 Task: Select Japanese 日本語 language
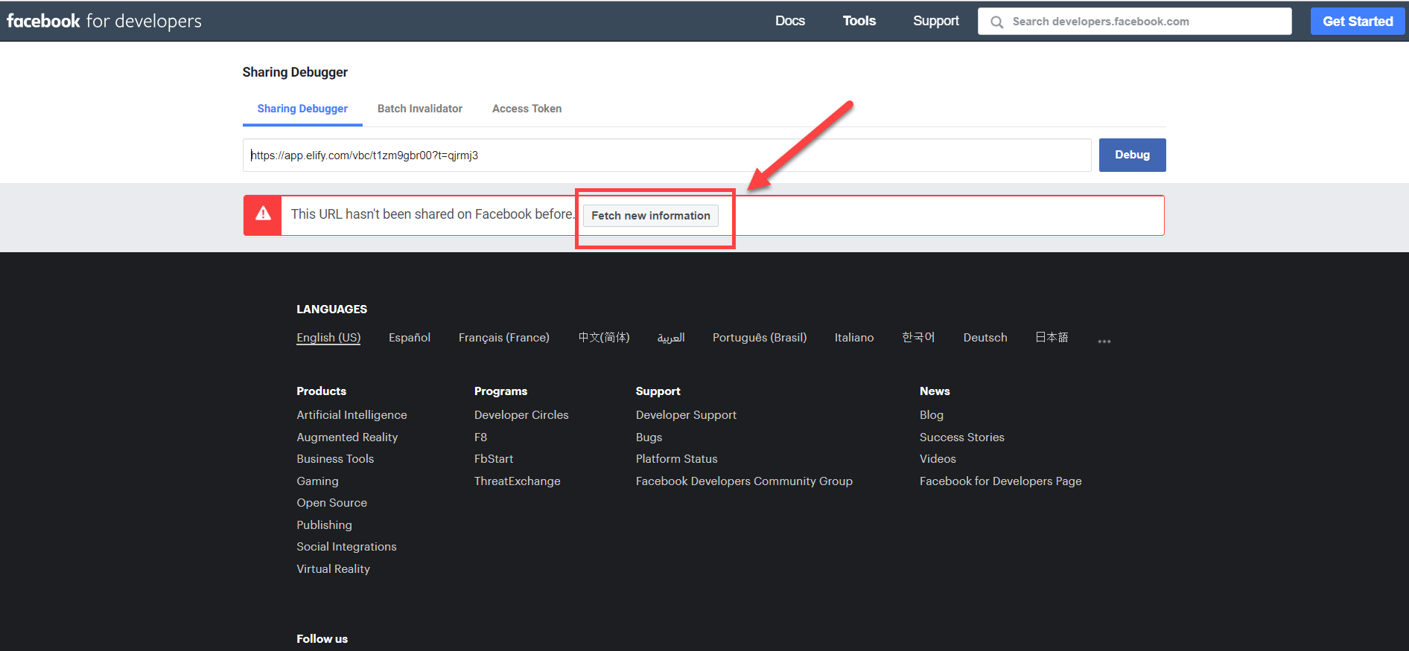[1052, 338]
